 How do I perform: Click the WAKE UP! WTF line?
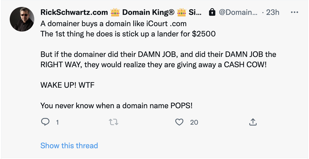(68, 85)
